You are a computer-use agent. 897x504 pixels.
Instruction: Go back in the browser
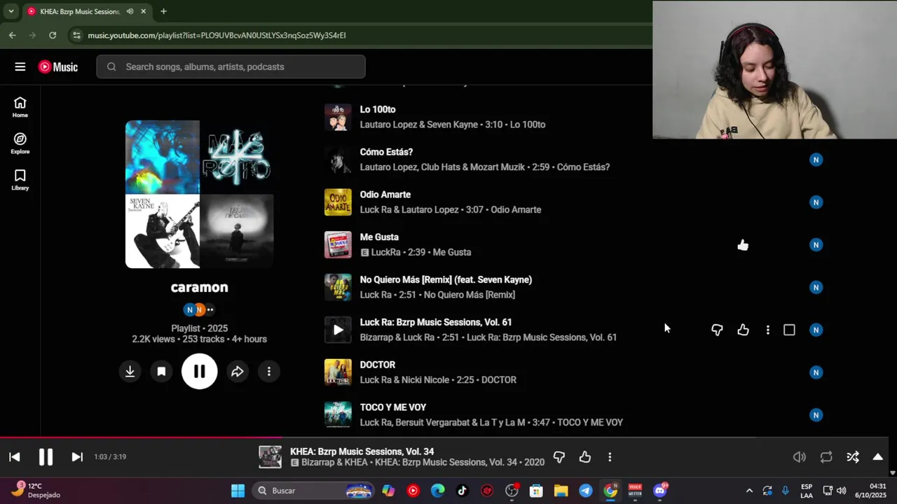click(x=12, y=35)
